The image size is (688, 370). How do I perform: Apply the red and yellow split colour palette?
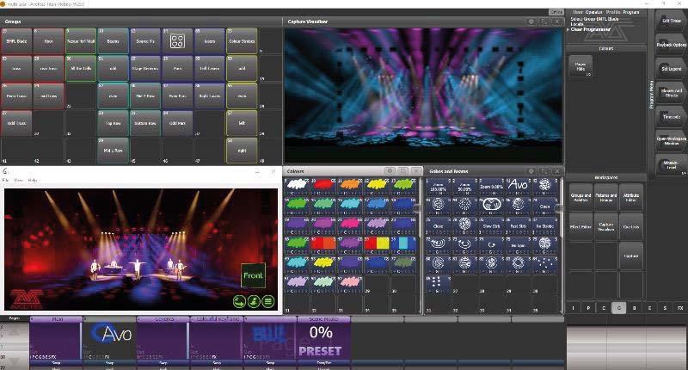377,244
